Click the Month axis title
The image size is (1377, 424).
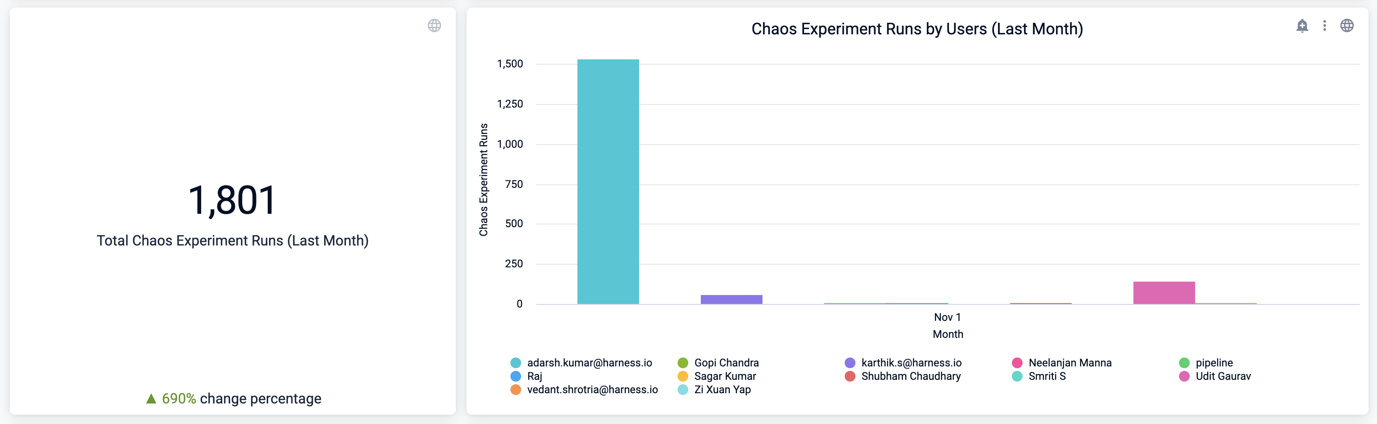[x=948, y=334]
